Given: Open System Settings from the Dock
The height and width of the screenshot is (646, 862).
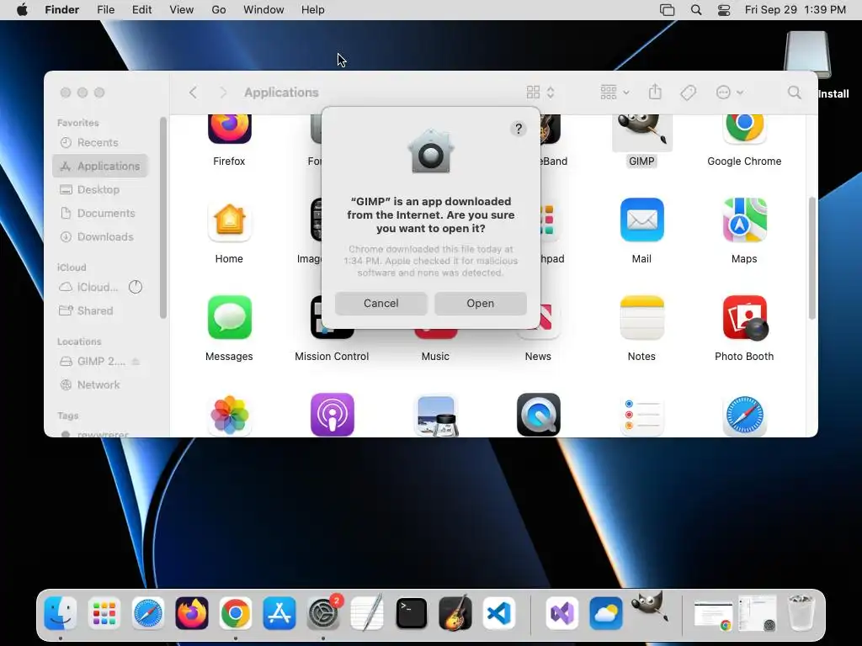Looking at the screenshot, I should tap(323, 613).
